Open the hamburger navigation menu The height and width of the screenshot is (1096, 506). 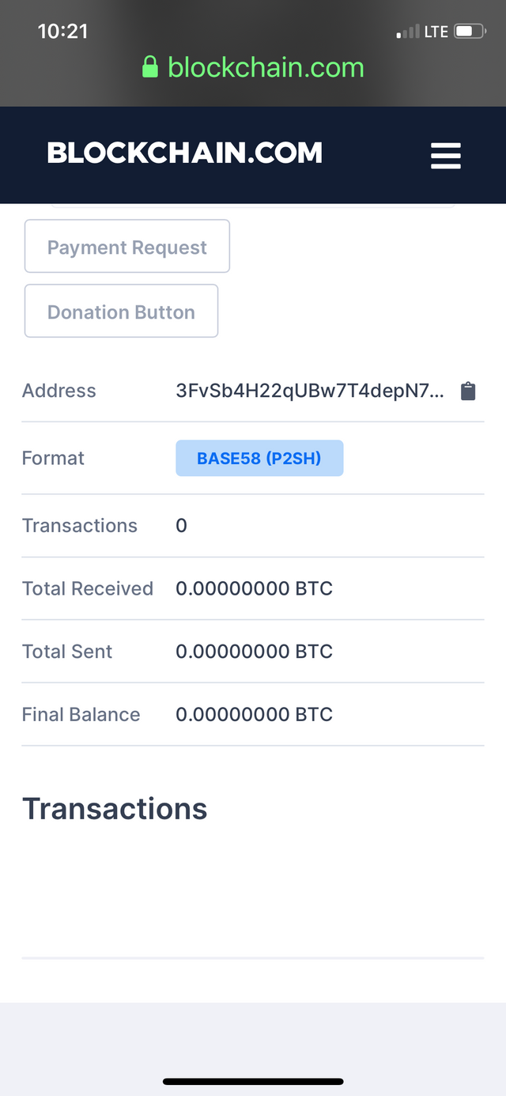(445, 156)
